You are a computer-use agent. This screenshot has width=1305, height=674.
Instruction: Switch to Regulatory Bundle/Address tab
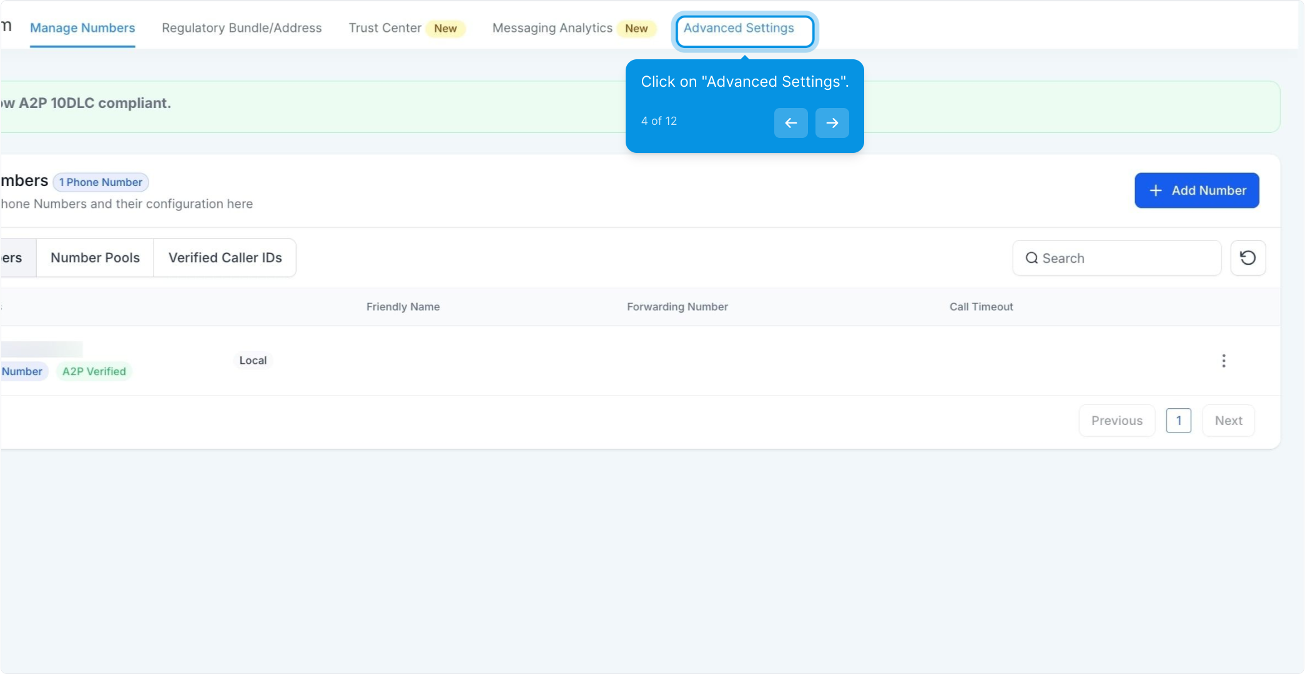242,28
